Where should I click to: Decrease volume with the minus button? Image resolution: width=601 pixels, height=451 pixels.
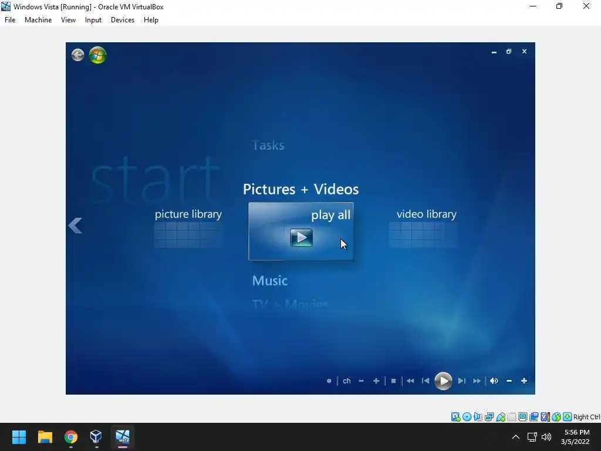click(x=509, y=381)
